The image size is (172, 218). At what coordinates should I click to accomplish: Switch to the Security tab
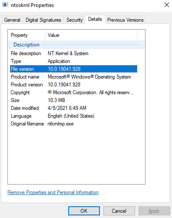click(x=74, y=20)
